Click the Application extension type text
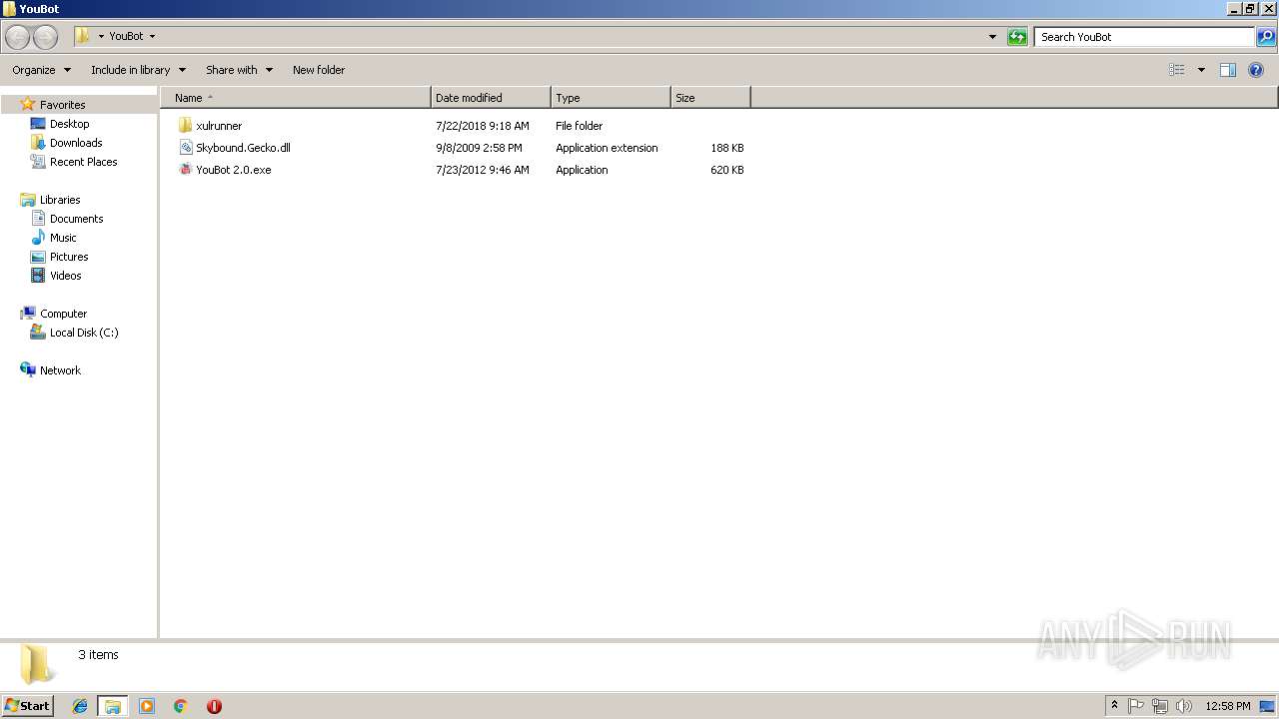The height and width of the screenshot is (719, 1279). 607,148
